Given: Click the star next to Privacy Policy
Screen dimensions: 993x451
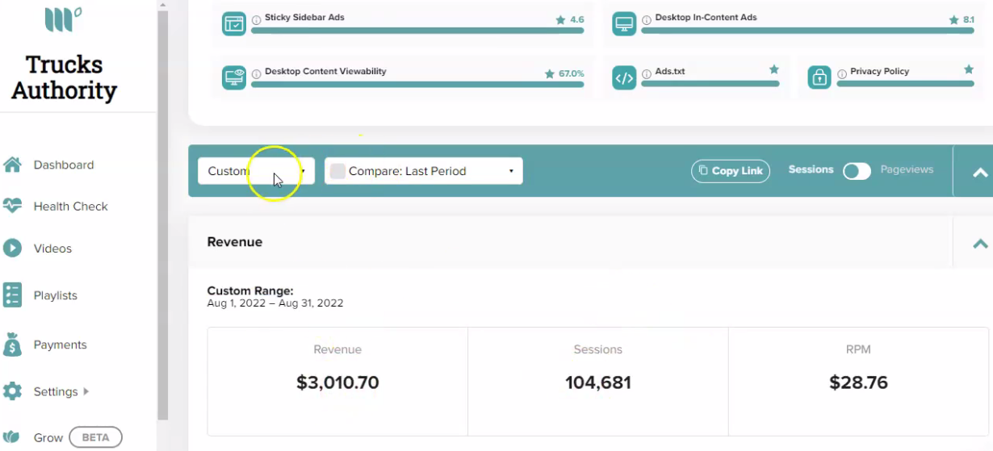Looking at the screenshot, I should tap(969, 70).
